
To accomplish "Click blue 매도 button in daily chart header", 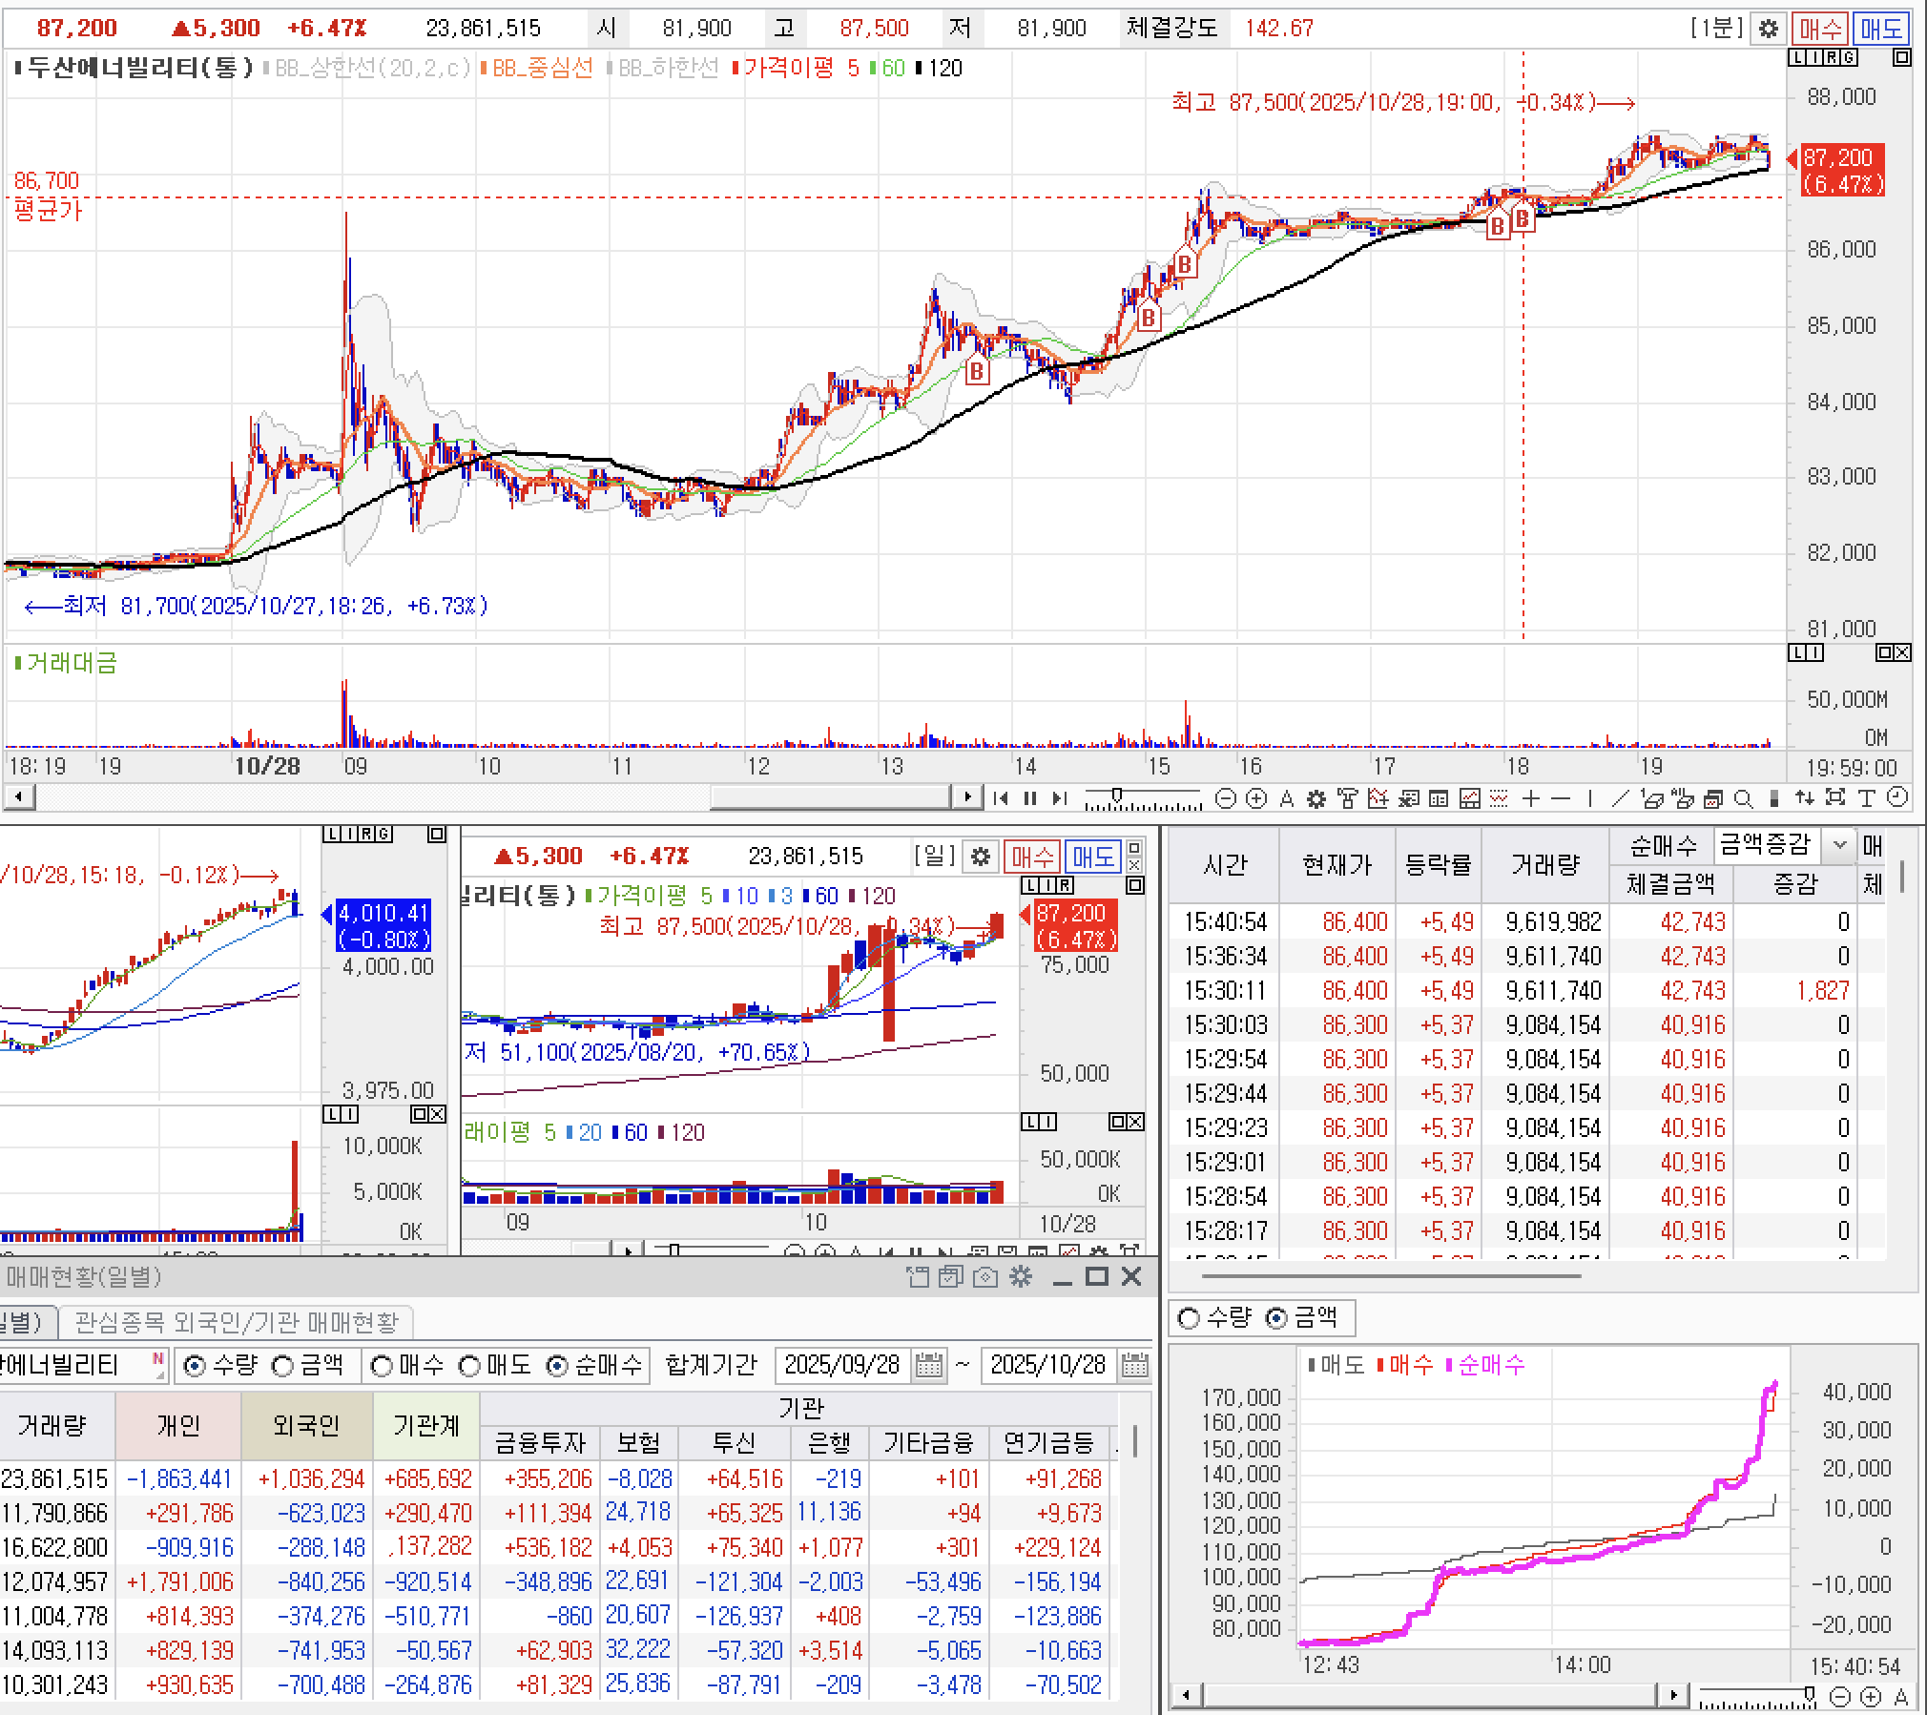I will [1092, 856].
